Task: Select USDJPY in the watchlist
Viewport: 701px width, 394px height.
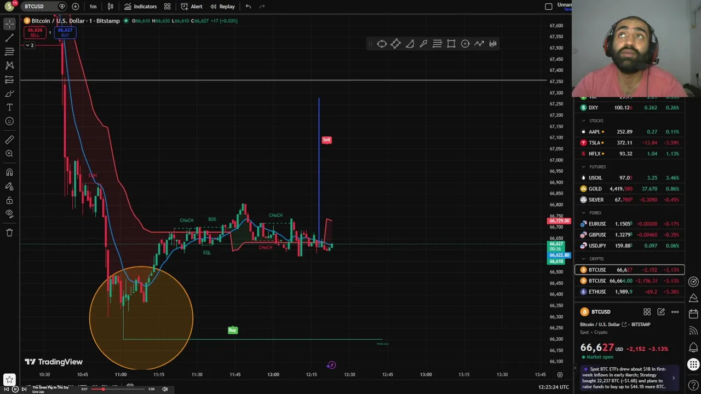Action: click(x=629, y=246)
